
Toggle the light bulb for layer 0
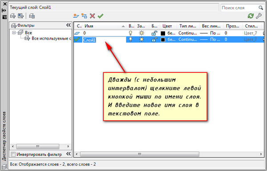pos(130,33)
